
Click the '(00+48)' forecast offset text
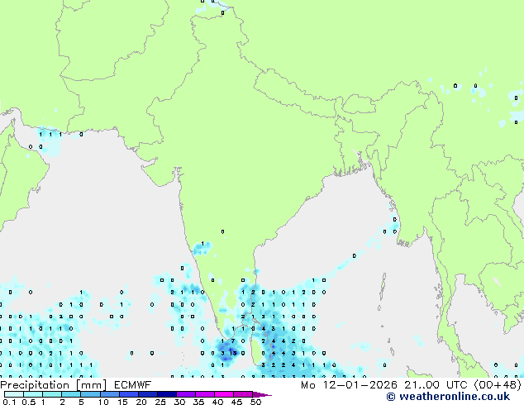pos(498,385)
